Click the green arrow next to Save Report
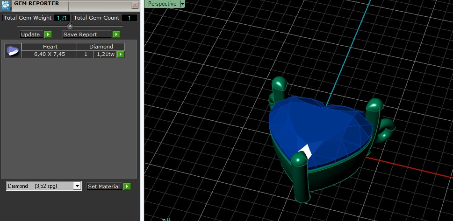Image resolution: width=453 pixels, height=221 pixels. (116, 35)
